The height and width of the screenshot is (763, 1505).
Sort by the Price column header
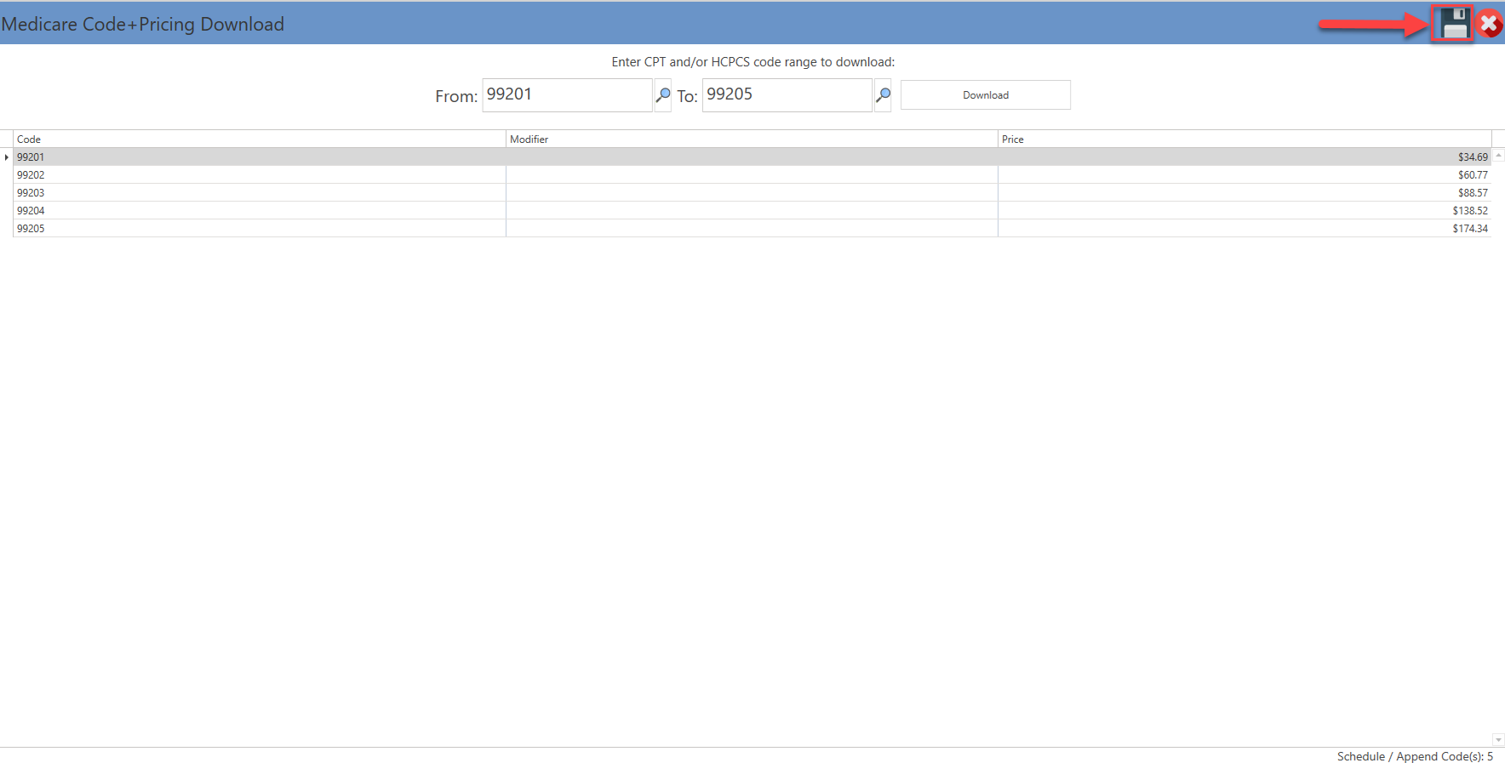point(1245,139)
